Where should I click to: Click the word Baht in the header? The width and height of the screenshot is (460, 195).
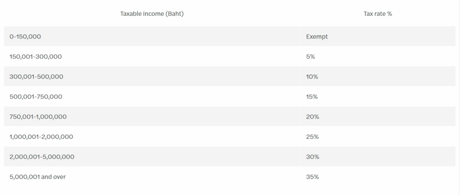click(x=175, y=14)
